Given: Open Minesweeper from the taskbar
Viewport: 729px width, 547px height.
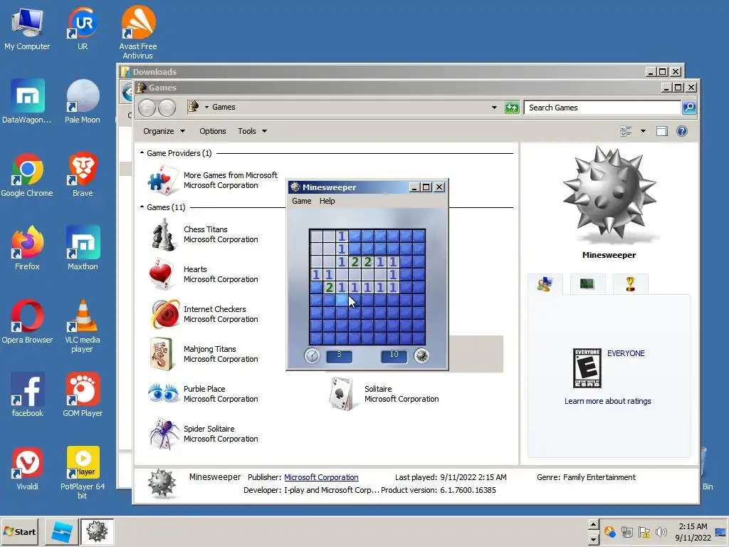Looking at the screenshot, I should (97, 531).
